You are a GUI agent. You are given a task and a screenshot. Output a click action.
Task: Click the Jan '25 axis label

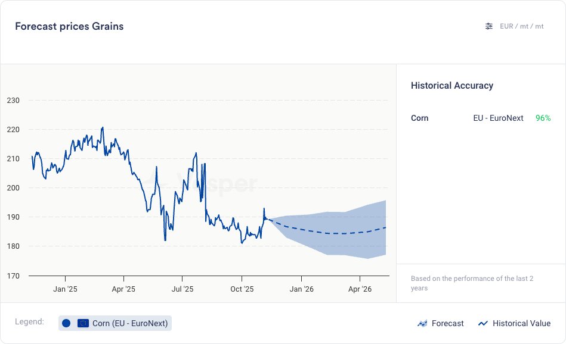pyautogui.click(x=64, y=289)
